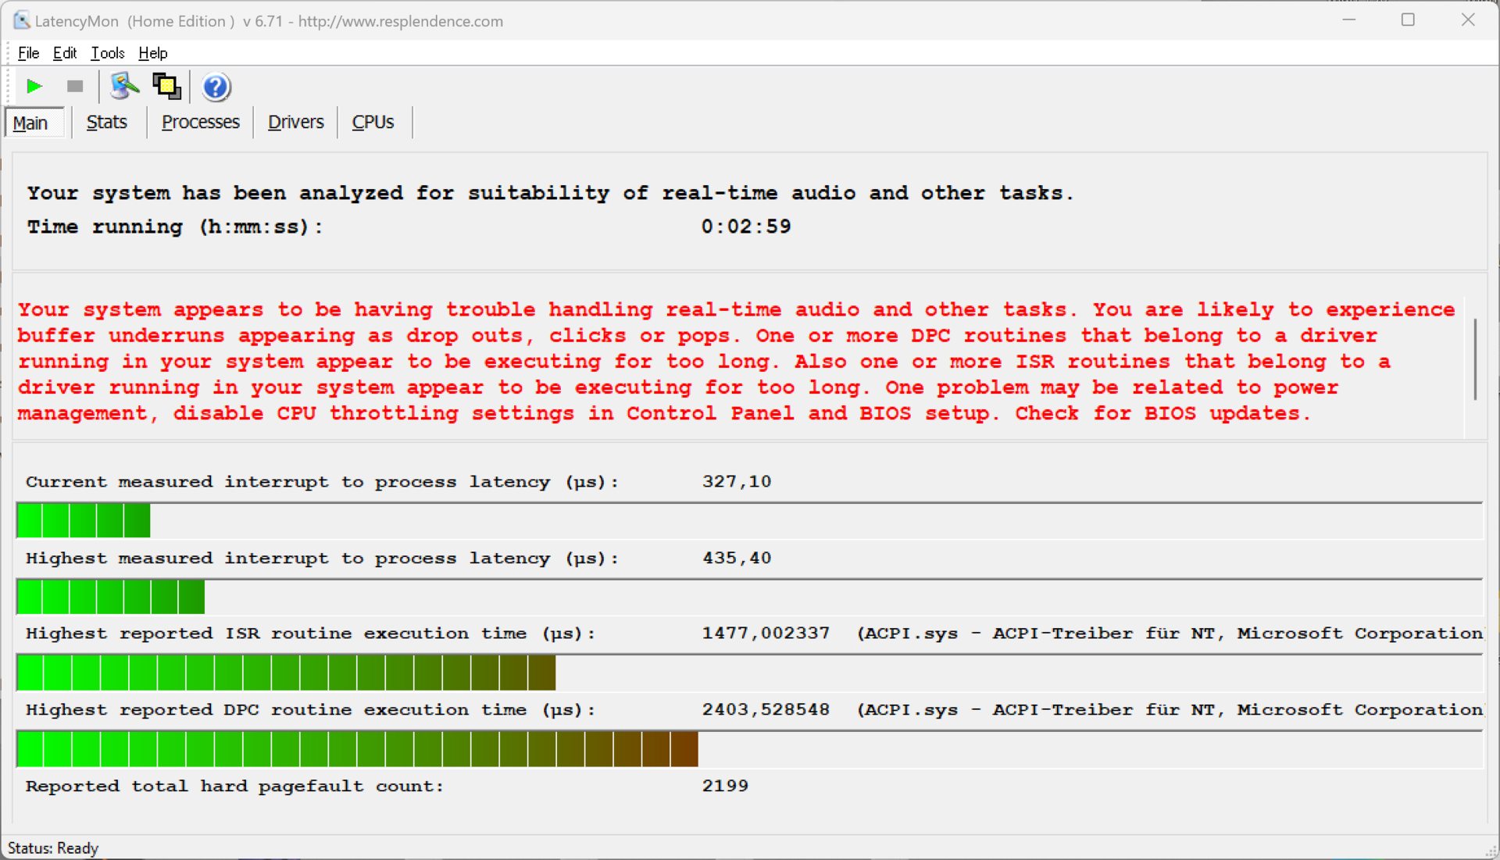This screenshot has height=860, width=1500.
Task: Select the Main tab
Action: pyautogui.click(x=31, y=123)
